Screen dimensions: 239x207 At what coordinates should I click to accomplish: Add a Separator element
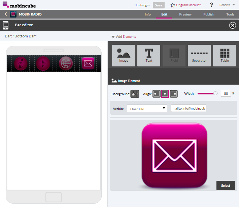tap(199, 56)
